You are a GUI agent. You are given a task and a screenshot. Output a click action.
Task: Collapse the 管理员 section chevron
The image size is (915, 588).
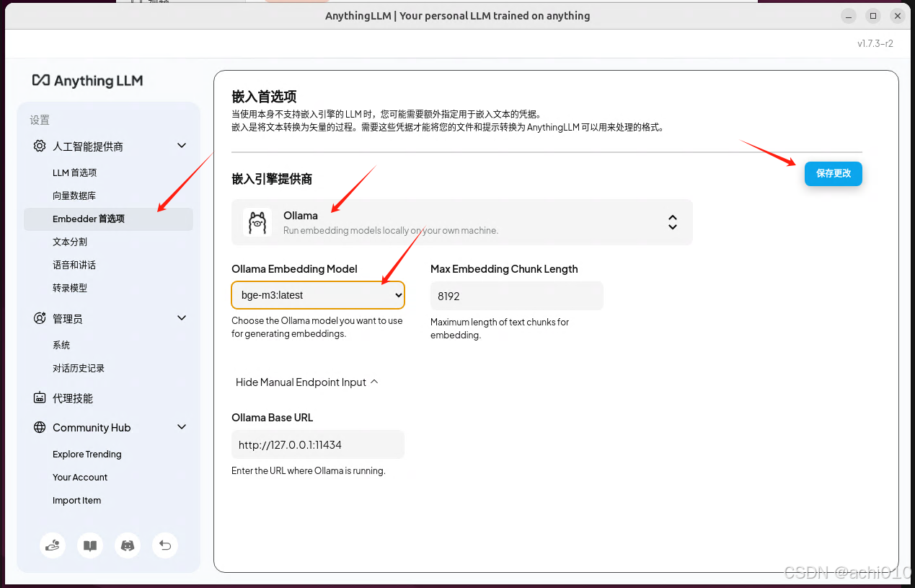point(182,318)
